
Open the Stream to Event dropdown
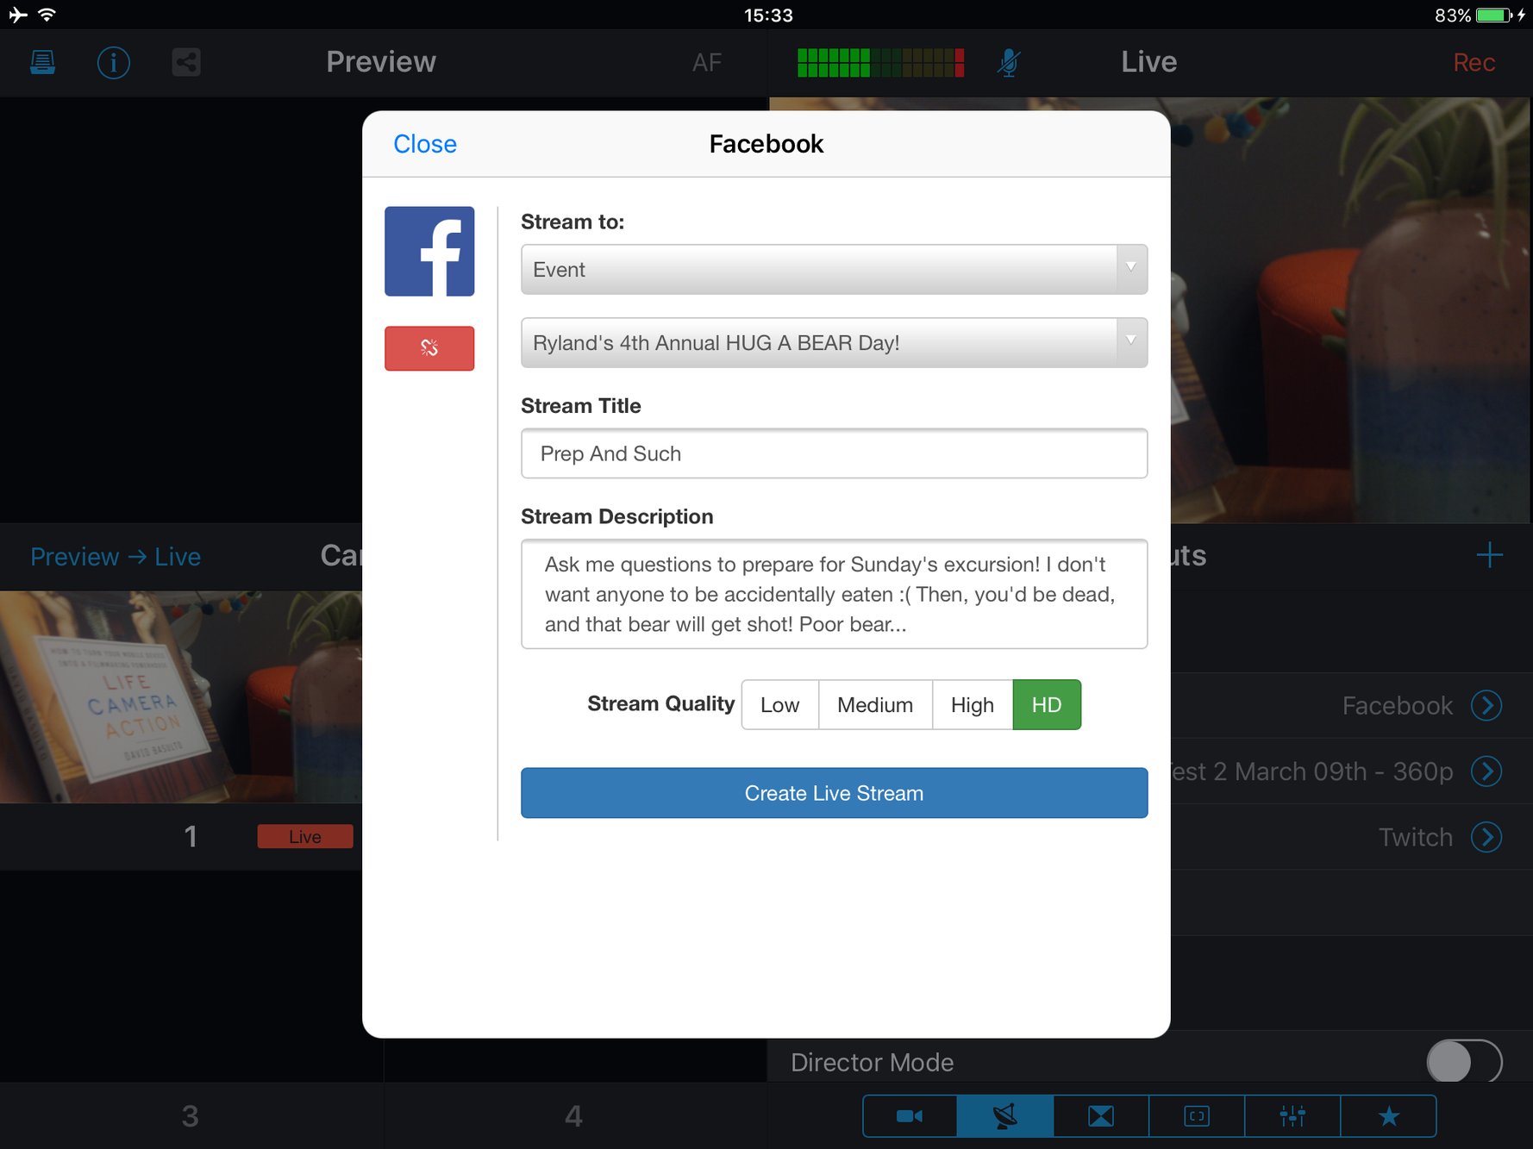point(833,269)
